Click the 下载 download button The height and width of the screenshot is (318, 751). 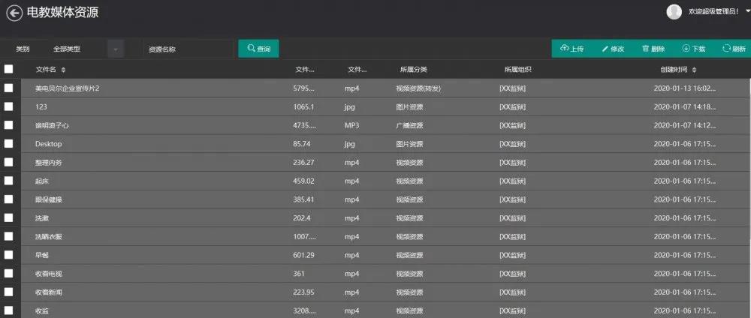693,49
